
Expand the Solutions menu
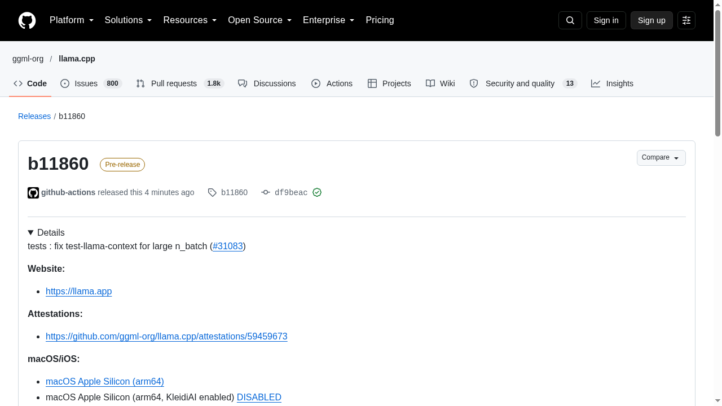tap(129, 20)
